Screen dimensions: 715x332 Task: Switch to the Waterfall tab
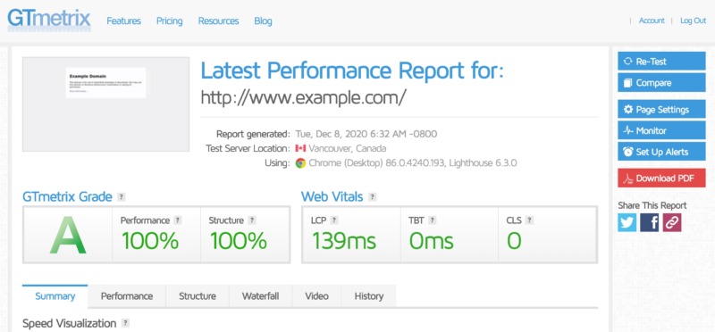tap(260, 296)
